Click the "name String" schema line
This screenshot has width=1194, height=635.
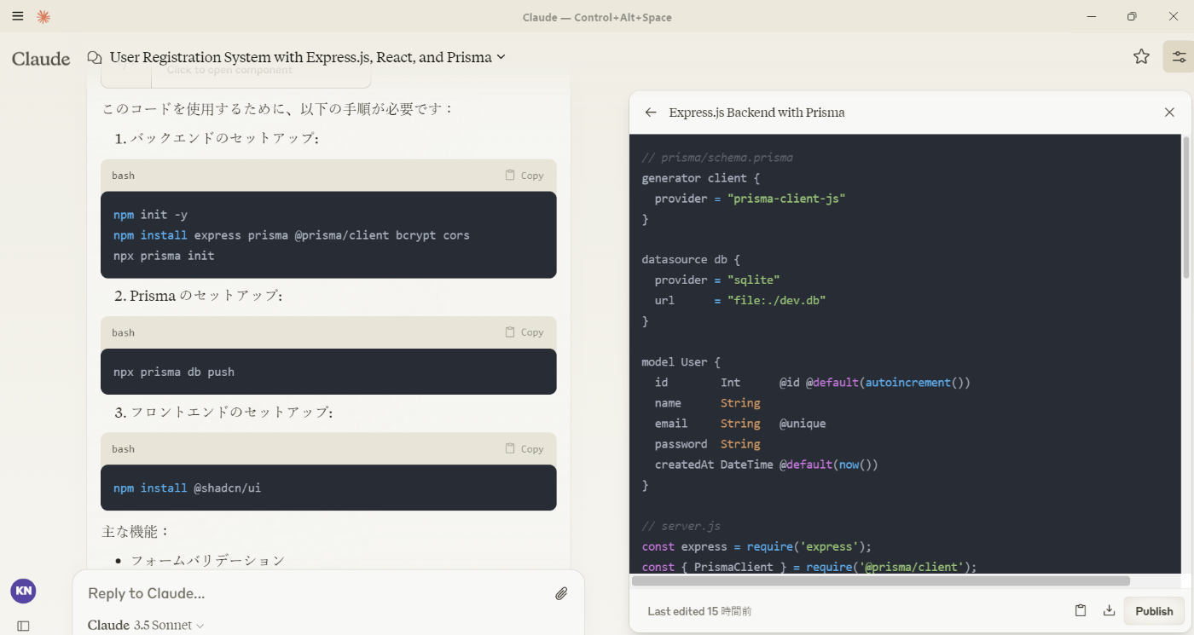(707, 403)
